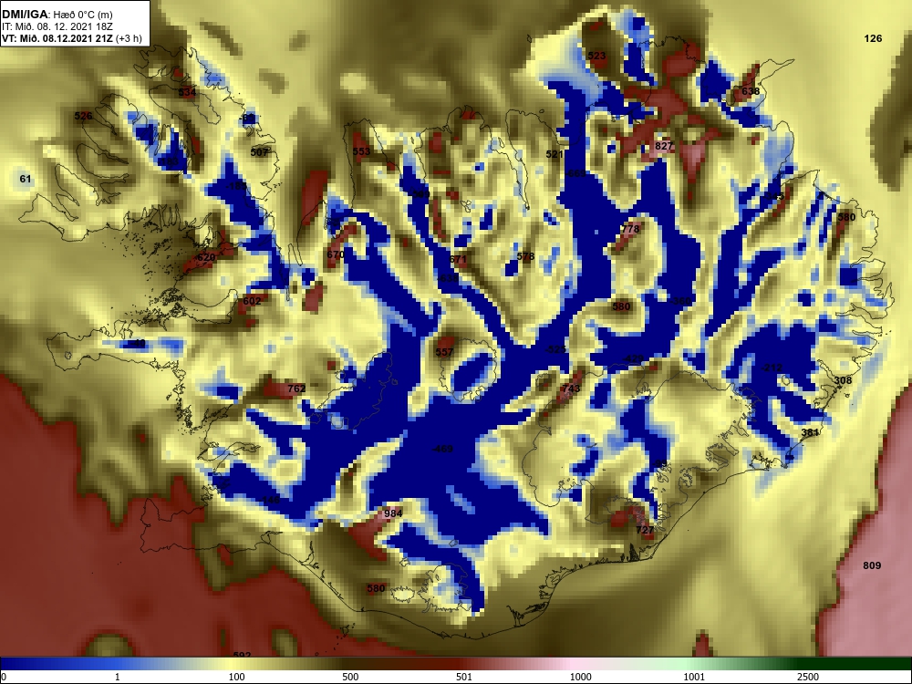The width and height of the screenshot is (912, 684).
Task: Click the 809 value in the pink area
Action: point(872,565)
